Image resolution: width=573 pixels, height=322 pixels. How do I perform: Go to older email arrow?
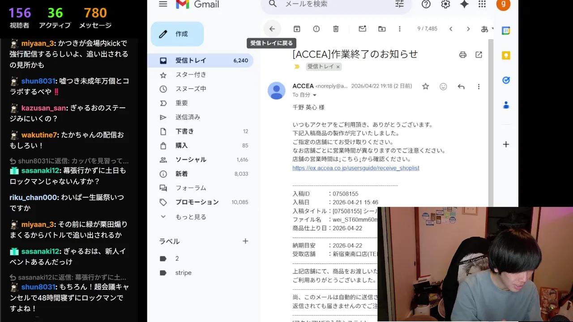468,29
